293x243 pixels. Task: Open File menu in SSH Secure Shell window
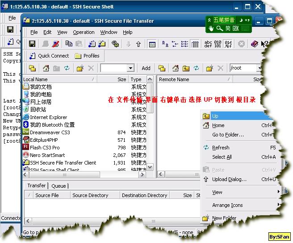12,18
